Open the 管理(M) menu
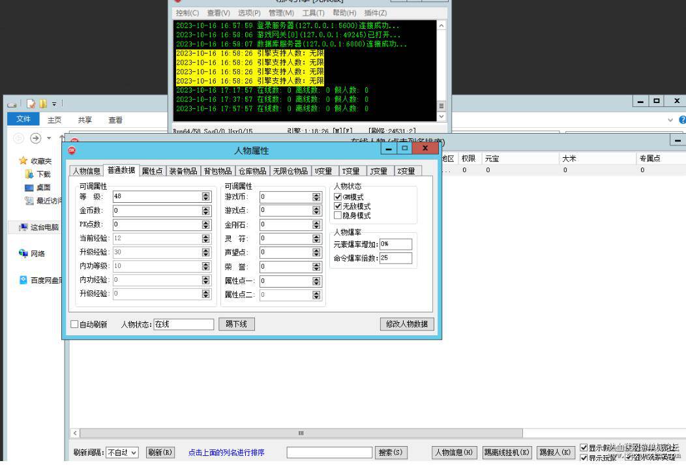The height and width of the screenshot is (465, 686). tap(281, 13)
